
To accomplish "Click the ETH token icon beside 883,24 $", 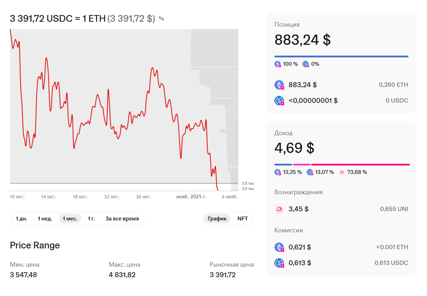I will click(x=279, y=85).
